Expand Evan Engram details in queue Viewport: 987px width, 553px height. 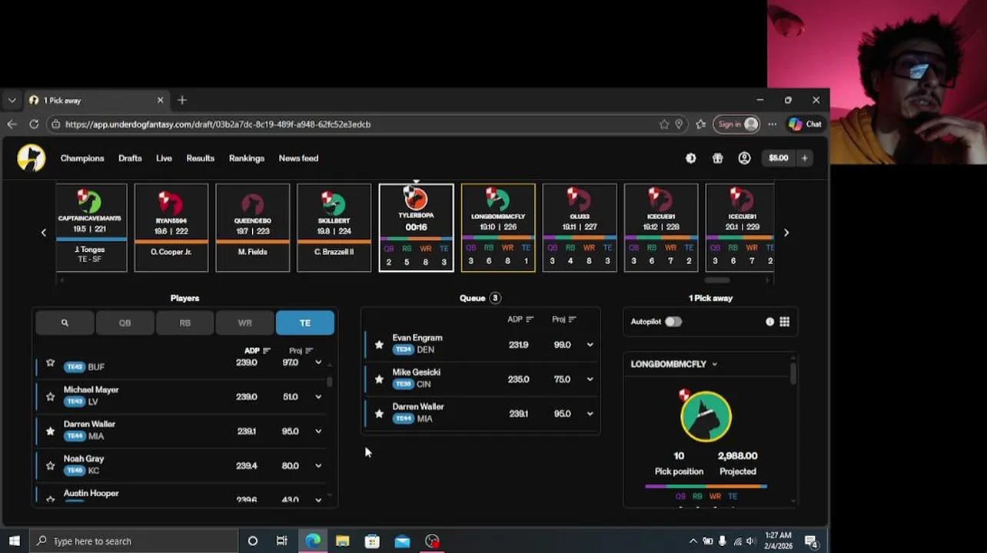pos(590,345)
